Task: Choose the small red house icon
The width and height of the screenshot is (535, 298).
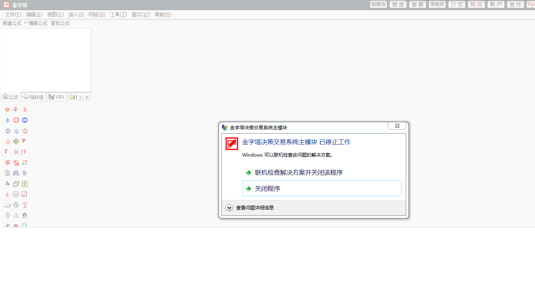Action: 7,142
